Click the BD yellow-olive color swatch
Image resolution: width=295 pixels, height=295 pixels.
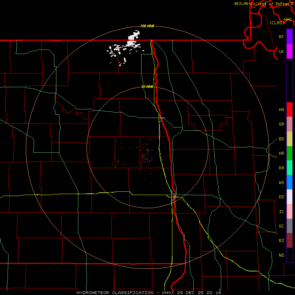tap(289, 139)
